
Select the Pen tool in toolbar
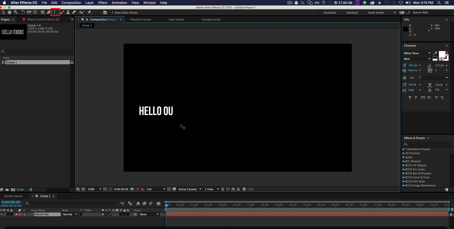[49, 12]
